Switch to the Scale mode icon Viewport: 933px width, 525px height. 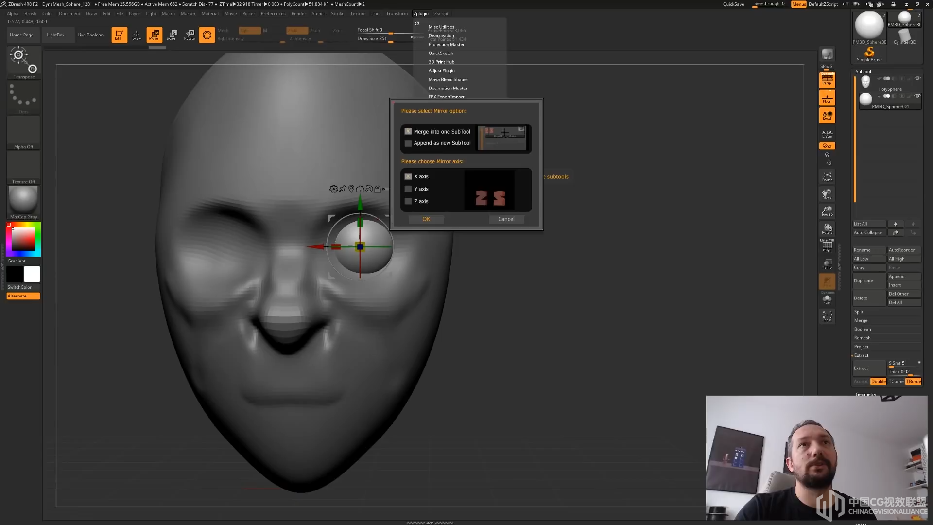pyautogui.click(x=172, y=35)
